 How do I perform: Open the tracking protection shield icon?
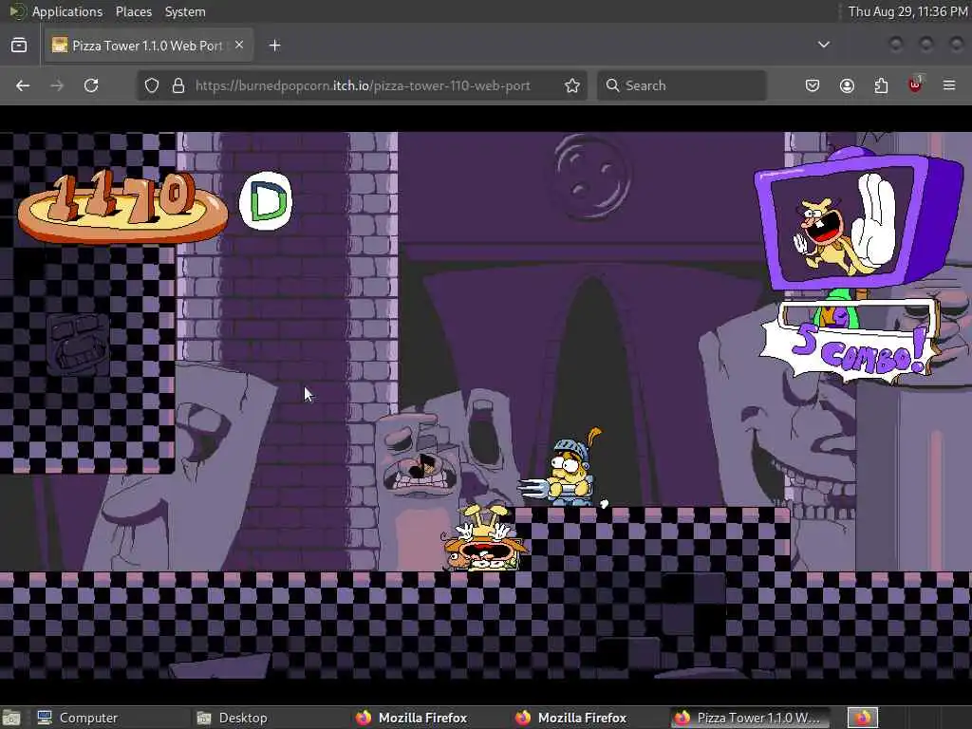point(152,85)
